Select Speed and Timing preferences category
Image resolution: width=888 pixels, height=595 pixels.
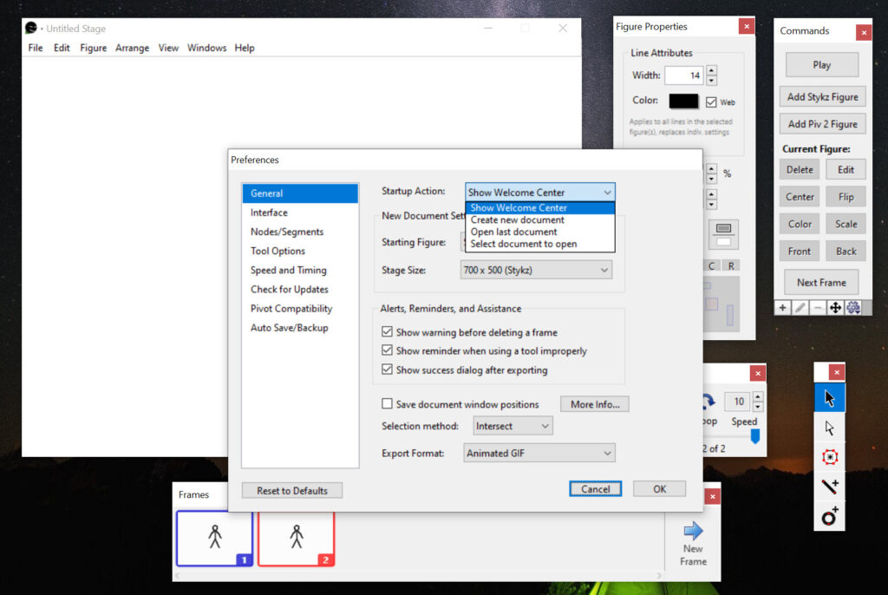tap(299, 271)
